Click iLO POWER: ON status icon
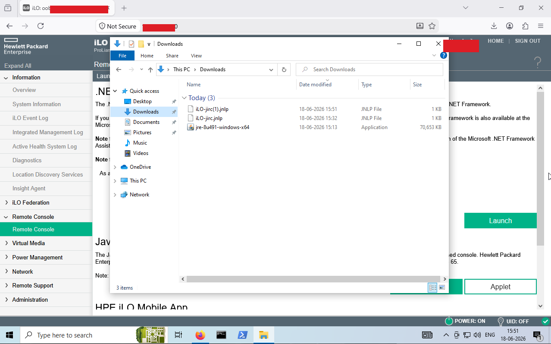This screenshot has width=551, height=344. point(449,321)
